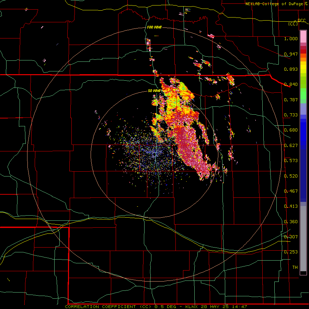This screenshot has height=309, width=309.
Task: Select the 0.467 color scale value
Action: tap(291, 191)
